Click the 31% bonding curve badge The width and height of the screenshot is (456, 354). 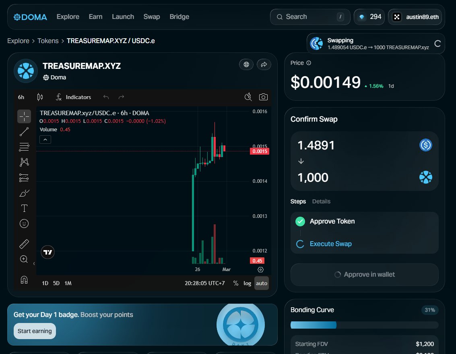[x=430, y=310]
